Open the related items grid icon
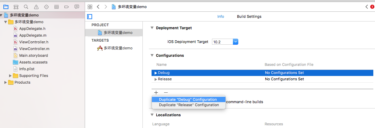 click(x=90, y=7)
